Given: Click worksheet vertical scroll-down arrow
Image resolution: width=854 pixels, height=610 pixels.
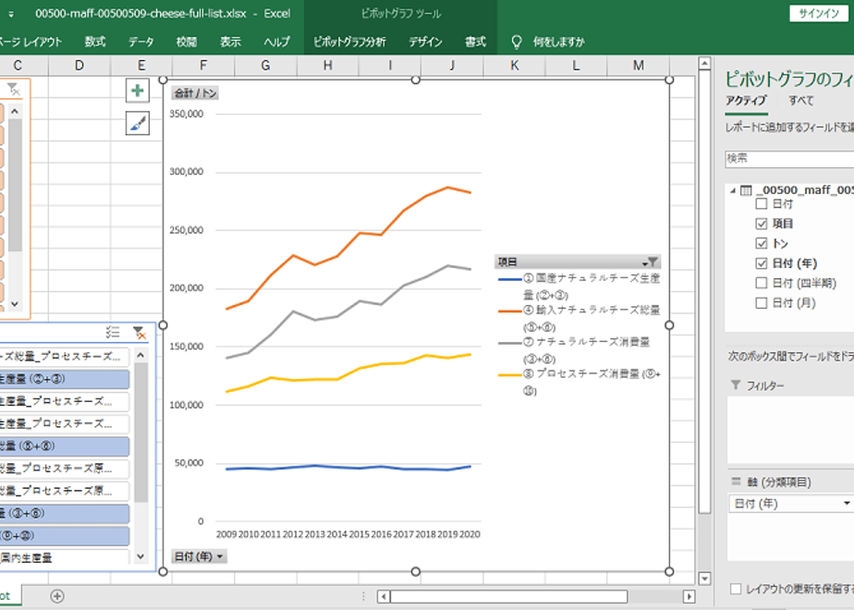Looking at the screenshot, I should tap(704, 579).
